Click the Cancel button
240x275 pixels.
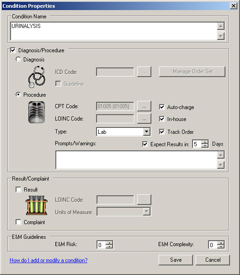pyautogui.click(x=213, y=260)
